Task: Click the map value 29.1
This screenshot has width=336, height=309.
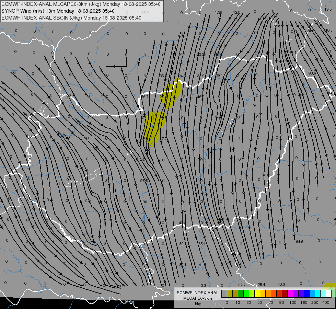Action: coord(219,76)
